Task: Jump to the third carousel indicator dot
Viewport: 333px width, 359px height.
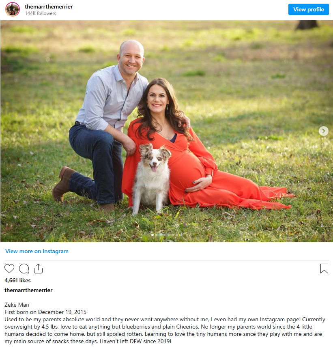Action: pos(161,235)
